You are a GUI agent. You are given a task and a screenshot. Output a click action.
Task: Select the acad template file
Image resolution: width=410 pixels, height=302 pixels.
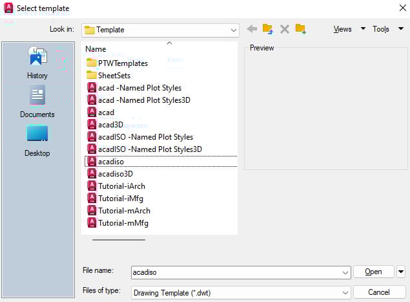[x=106, y=113]
